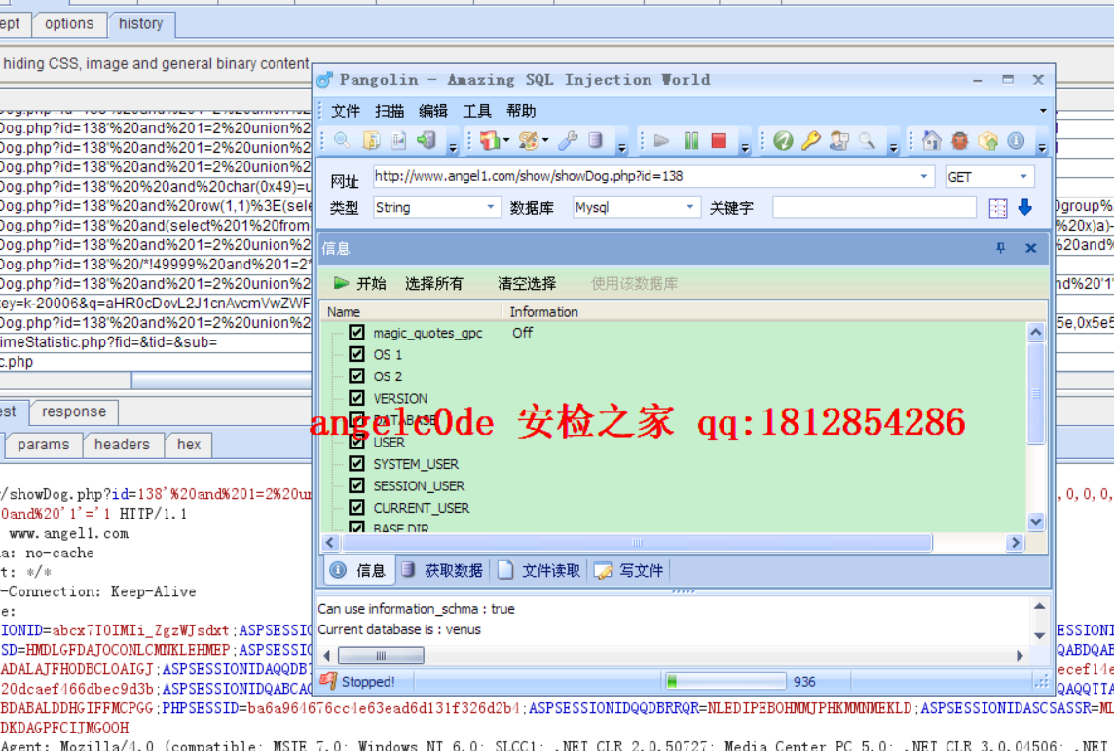Click the info list vertical scroll down arrow
Viewport: 1114px width, 751px height.
tap(1036, 521)
